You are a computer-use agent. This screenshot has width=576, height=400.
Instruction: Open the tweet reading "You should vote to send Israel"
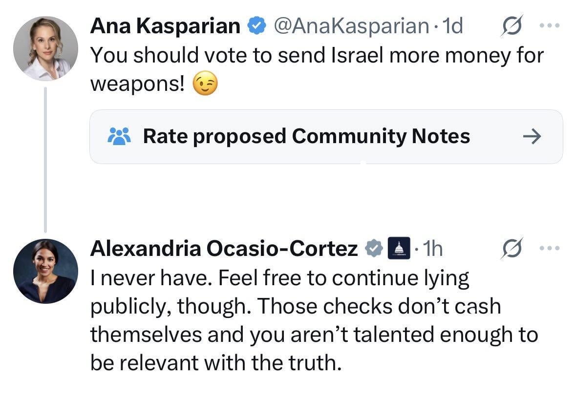tap(317, 56)
